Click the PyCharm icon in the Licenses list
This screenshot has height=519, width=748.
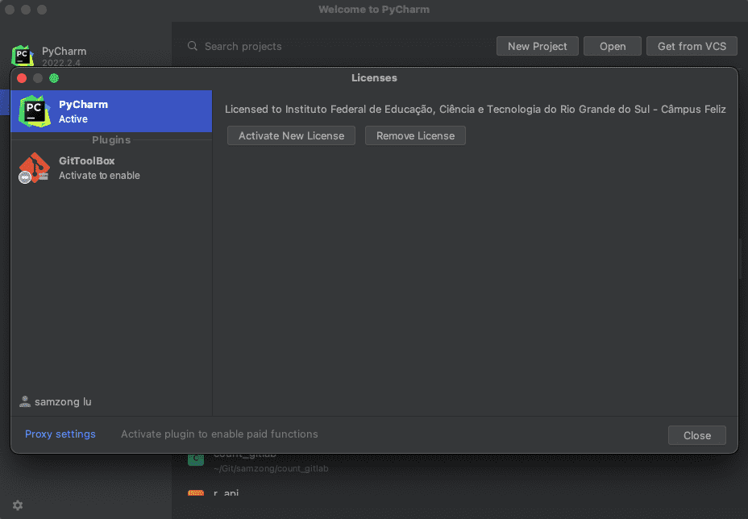[x=35, y=110]
